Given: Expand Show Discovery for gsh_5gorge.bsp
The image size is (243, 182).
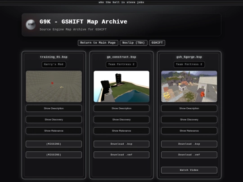Looking at the screenshot, I should (189, 120).
